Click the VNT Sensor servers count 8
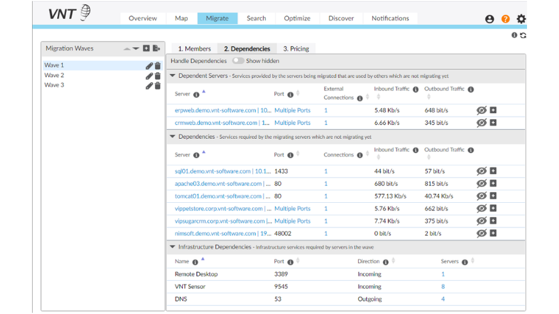This screenshot has height=314, width=559. pyautogui.click(x=443, y=286)
